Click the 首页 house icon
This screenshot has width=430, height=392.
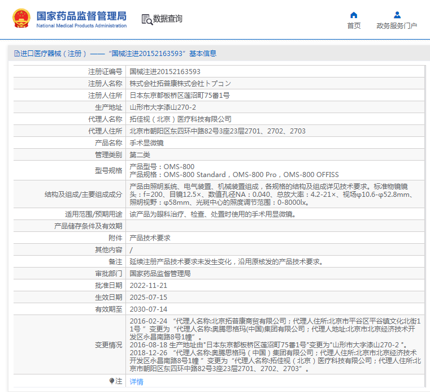coord(354,15)
